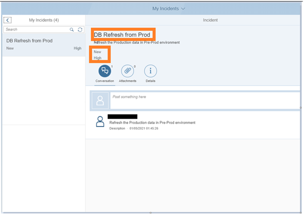Click the My Incidents (4) list header
This screenshot has width=304, height=215.
(x=44, y=20)
